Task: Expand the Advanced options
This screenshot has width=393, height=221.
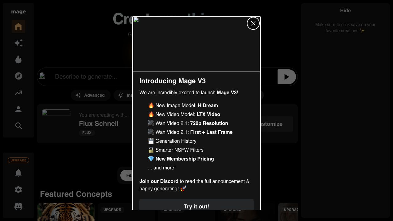Action: tap(90, 95)
